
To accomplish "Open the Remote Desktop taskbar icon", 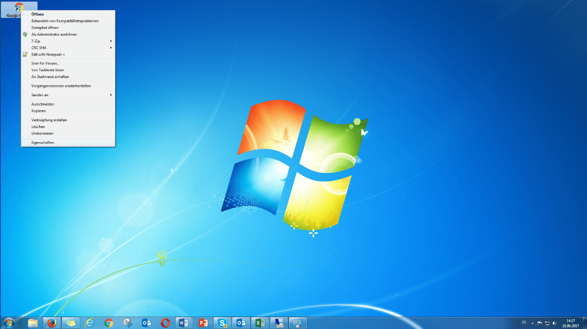I will [279, 323].
